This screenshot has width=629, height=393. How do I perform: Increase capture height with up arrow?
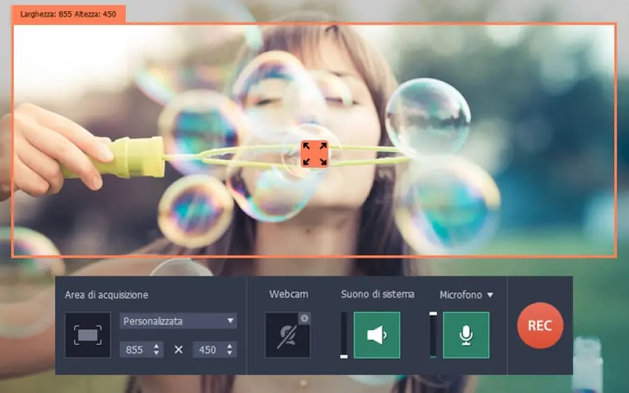pos(229,346)
